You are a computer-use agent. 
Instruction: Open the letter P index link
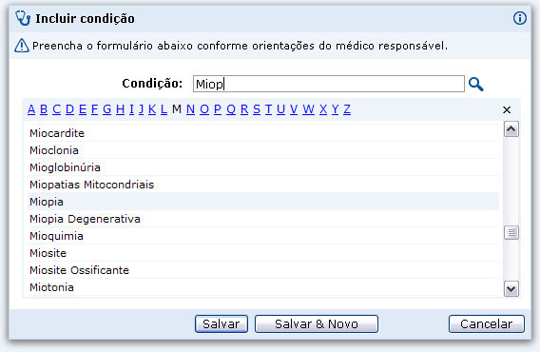(x=218, y=109)
